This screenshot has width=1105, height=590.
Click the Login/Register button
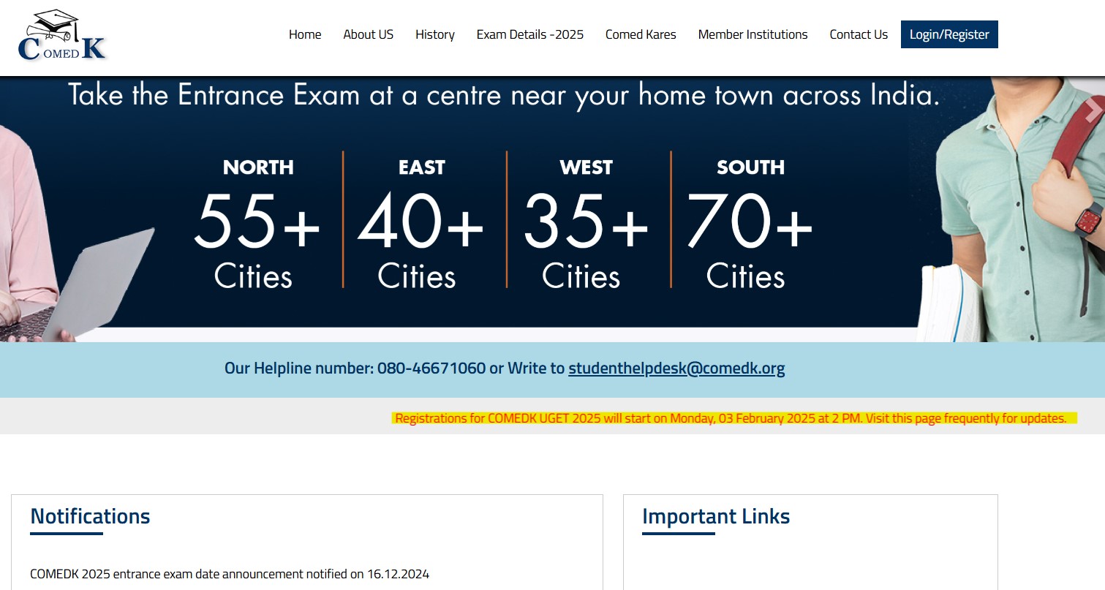pos(949,34)
